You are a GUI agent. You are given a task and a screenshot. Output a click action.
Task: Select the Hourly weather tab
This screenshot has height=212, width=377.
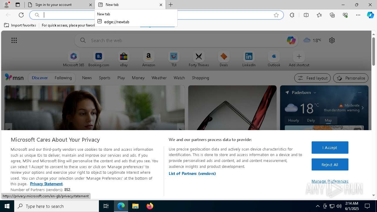294,120
